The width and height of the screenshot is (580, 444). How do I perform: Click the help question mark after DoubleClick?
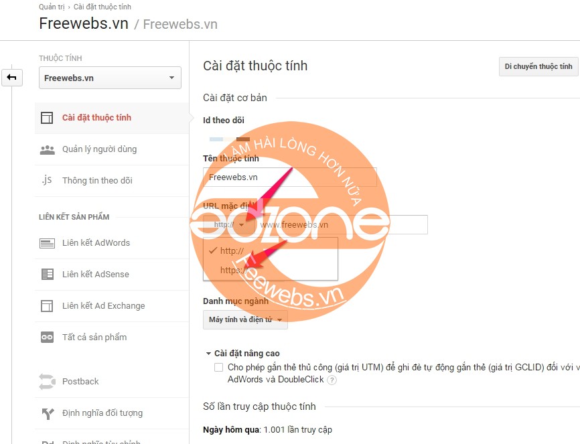(x=332, y=380)
